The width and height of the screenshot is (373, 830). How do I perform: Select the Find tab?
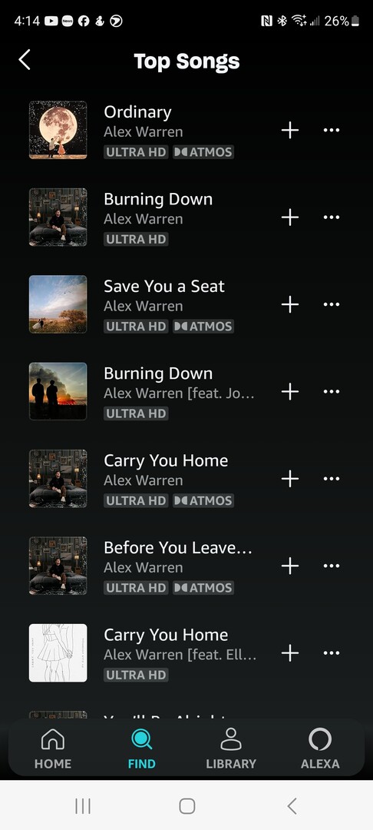[141, 749]
